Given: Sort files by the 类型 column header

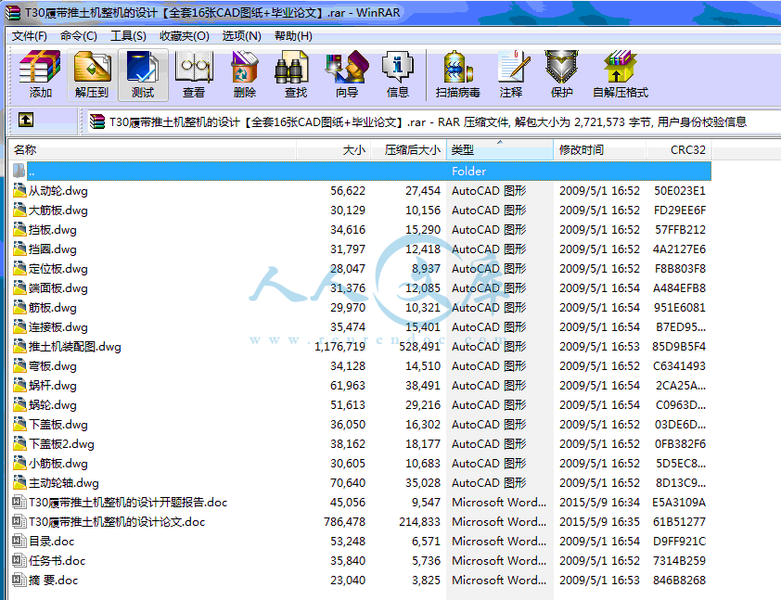Looking at the screenshot, I should 500,150.
